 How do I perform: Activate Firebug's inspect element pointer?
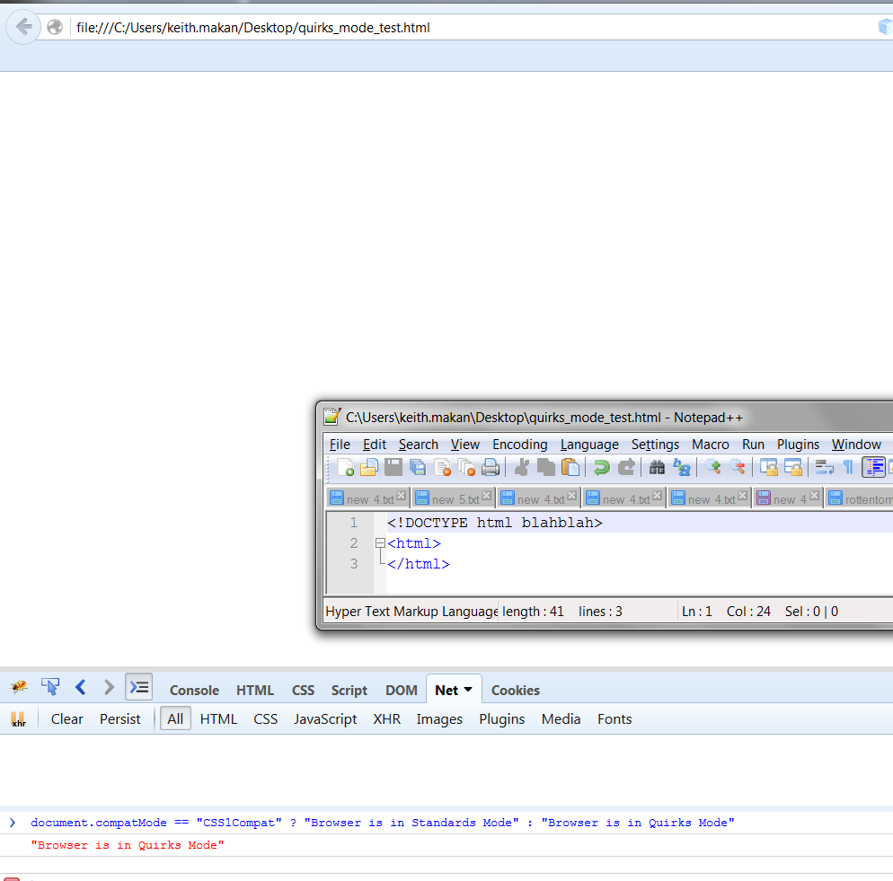tap(50, 687)
